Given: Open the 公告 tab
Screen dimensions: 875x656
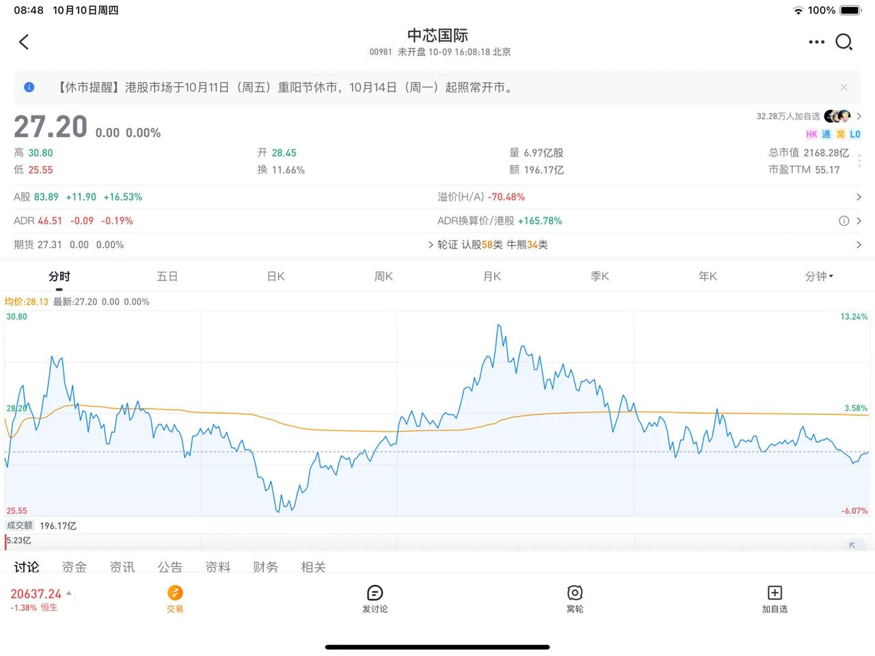Looking at the screenshot, I should click(x=170, y=567).
